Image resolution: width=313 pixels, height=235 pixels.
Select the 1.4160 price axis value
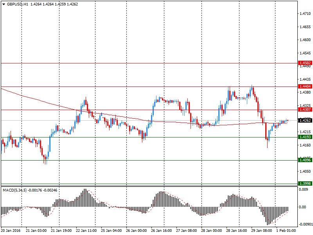[305, 145]
